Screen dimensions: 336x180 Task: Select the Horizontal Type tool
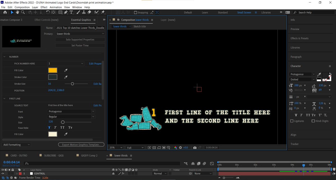click(71, 12)
